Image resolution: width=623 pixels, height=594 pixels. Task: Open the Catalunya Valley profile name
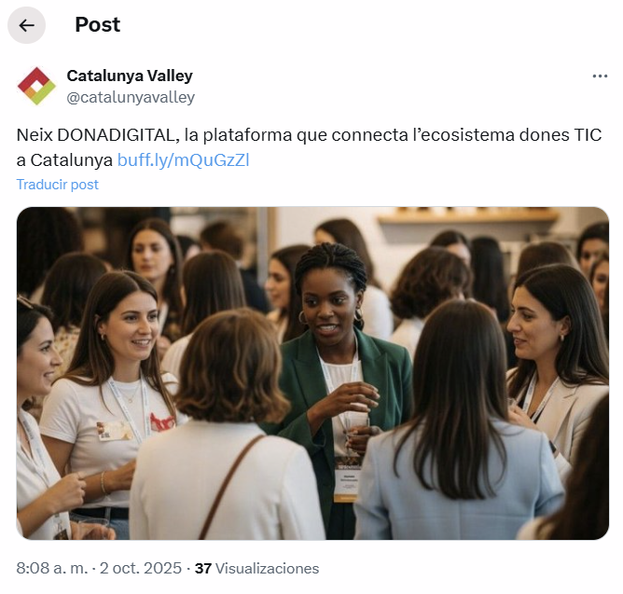[130, 76]
